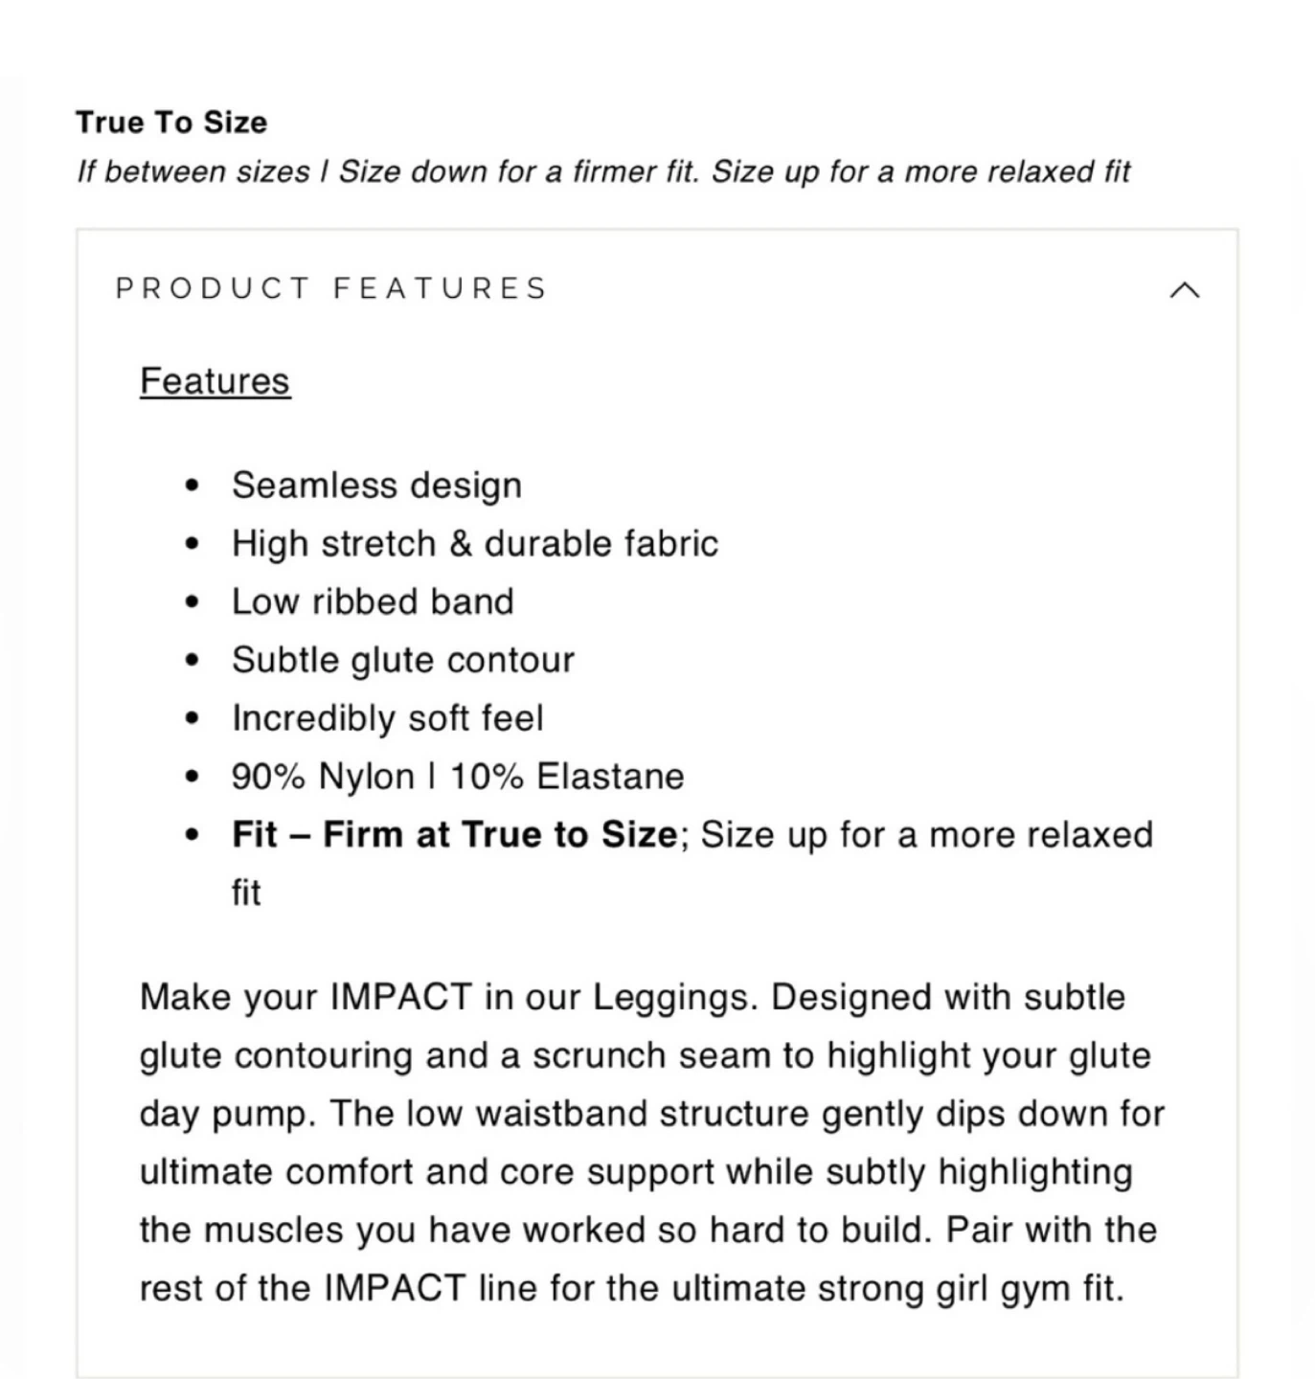
Task: Open the underlined Features link
Action: coord(215,380)
